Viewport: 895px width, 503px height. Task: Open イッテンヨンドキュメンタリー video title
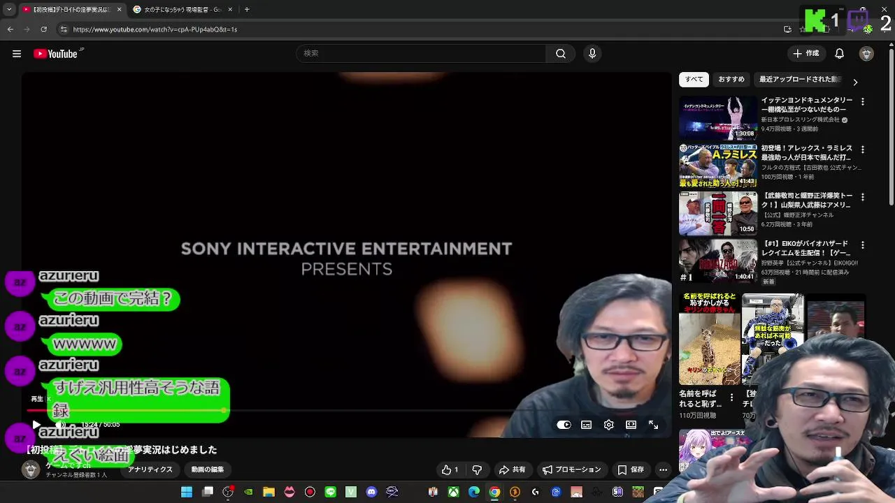[806, 105]
